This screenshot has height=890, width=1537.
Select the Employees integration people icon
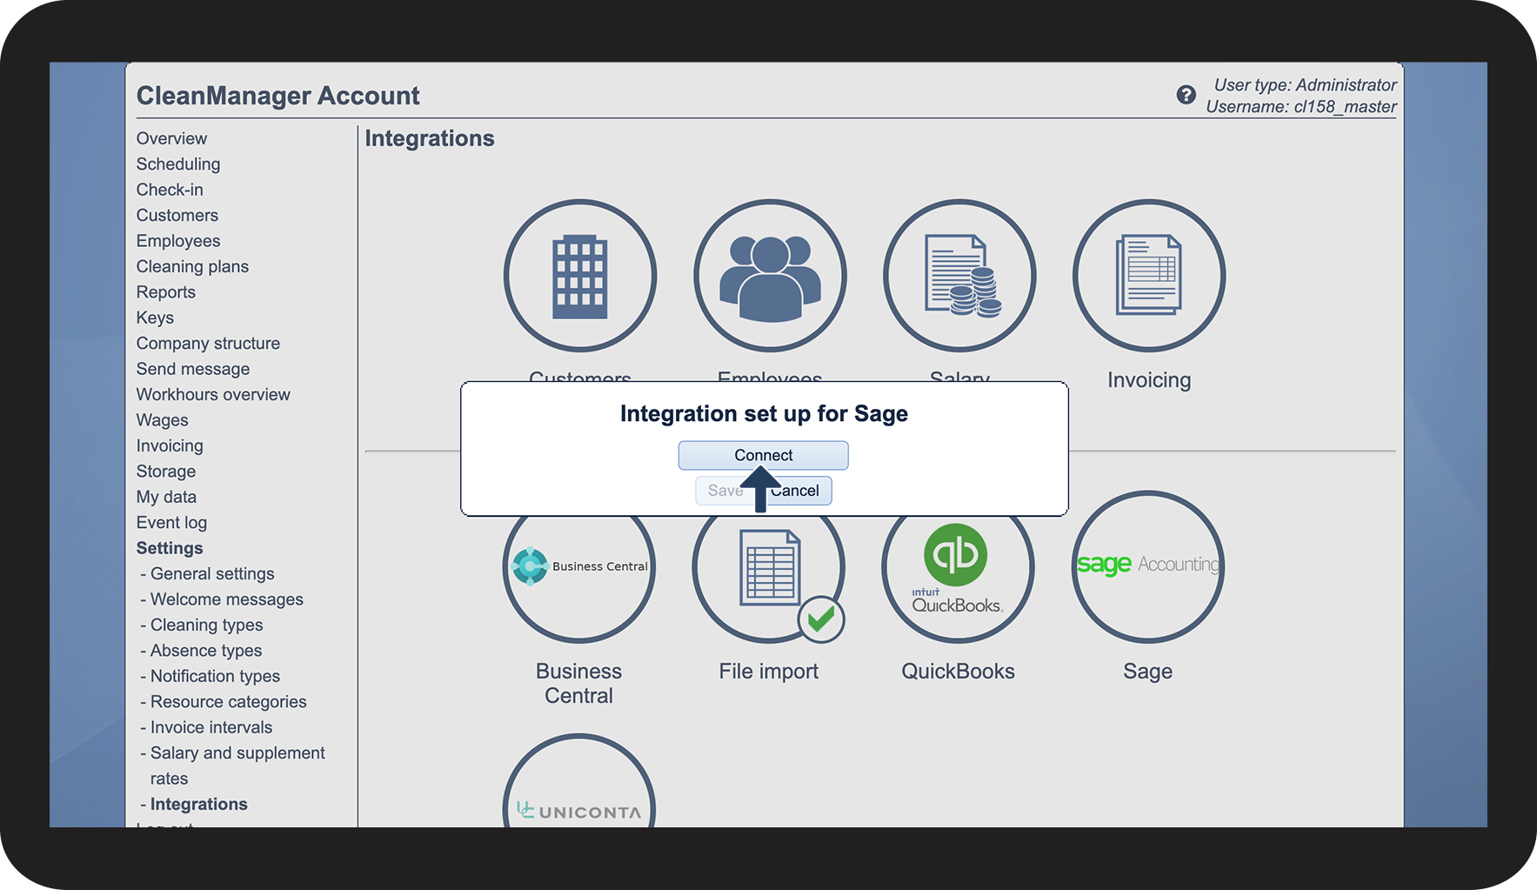point(770,276)
